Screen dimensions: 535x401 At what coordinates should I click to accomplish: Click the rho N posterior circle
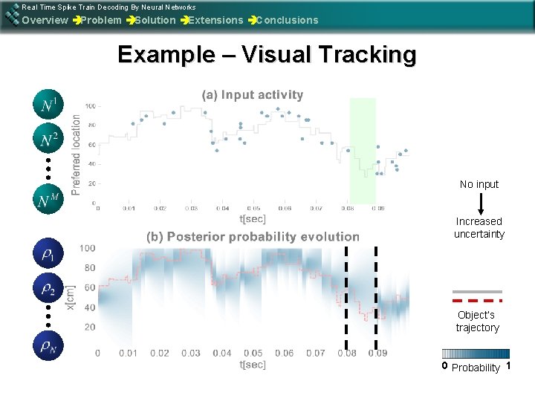(x=48, y=345)
